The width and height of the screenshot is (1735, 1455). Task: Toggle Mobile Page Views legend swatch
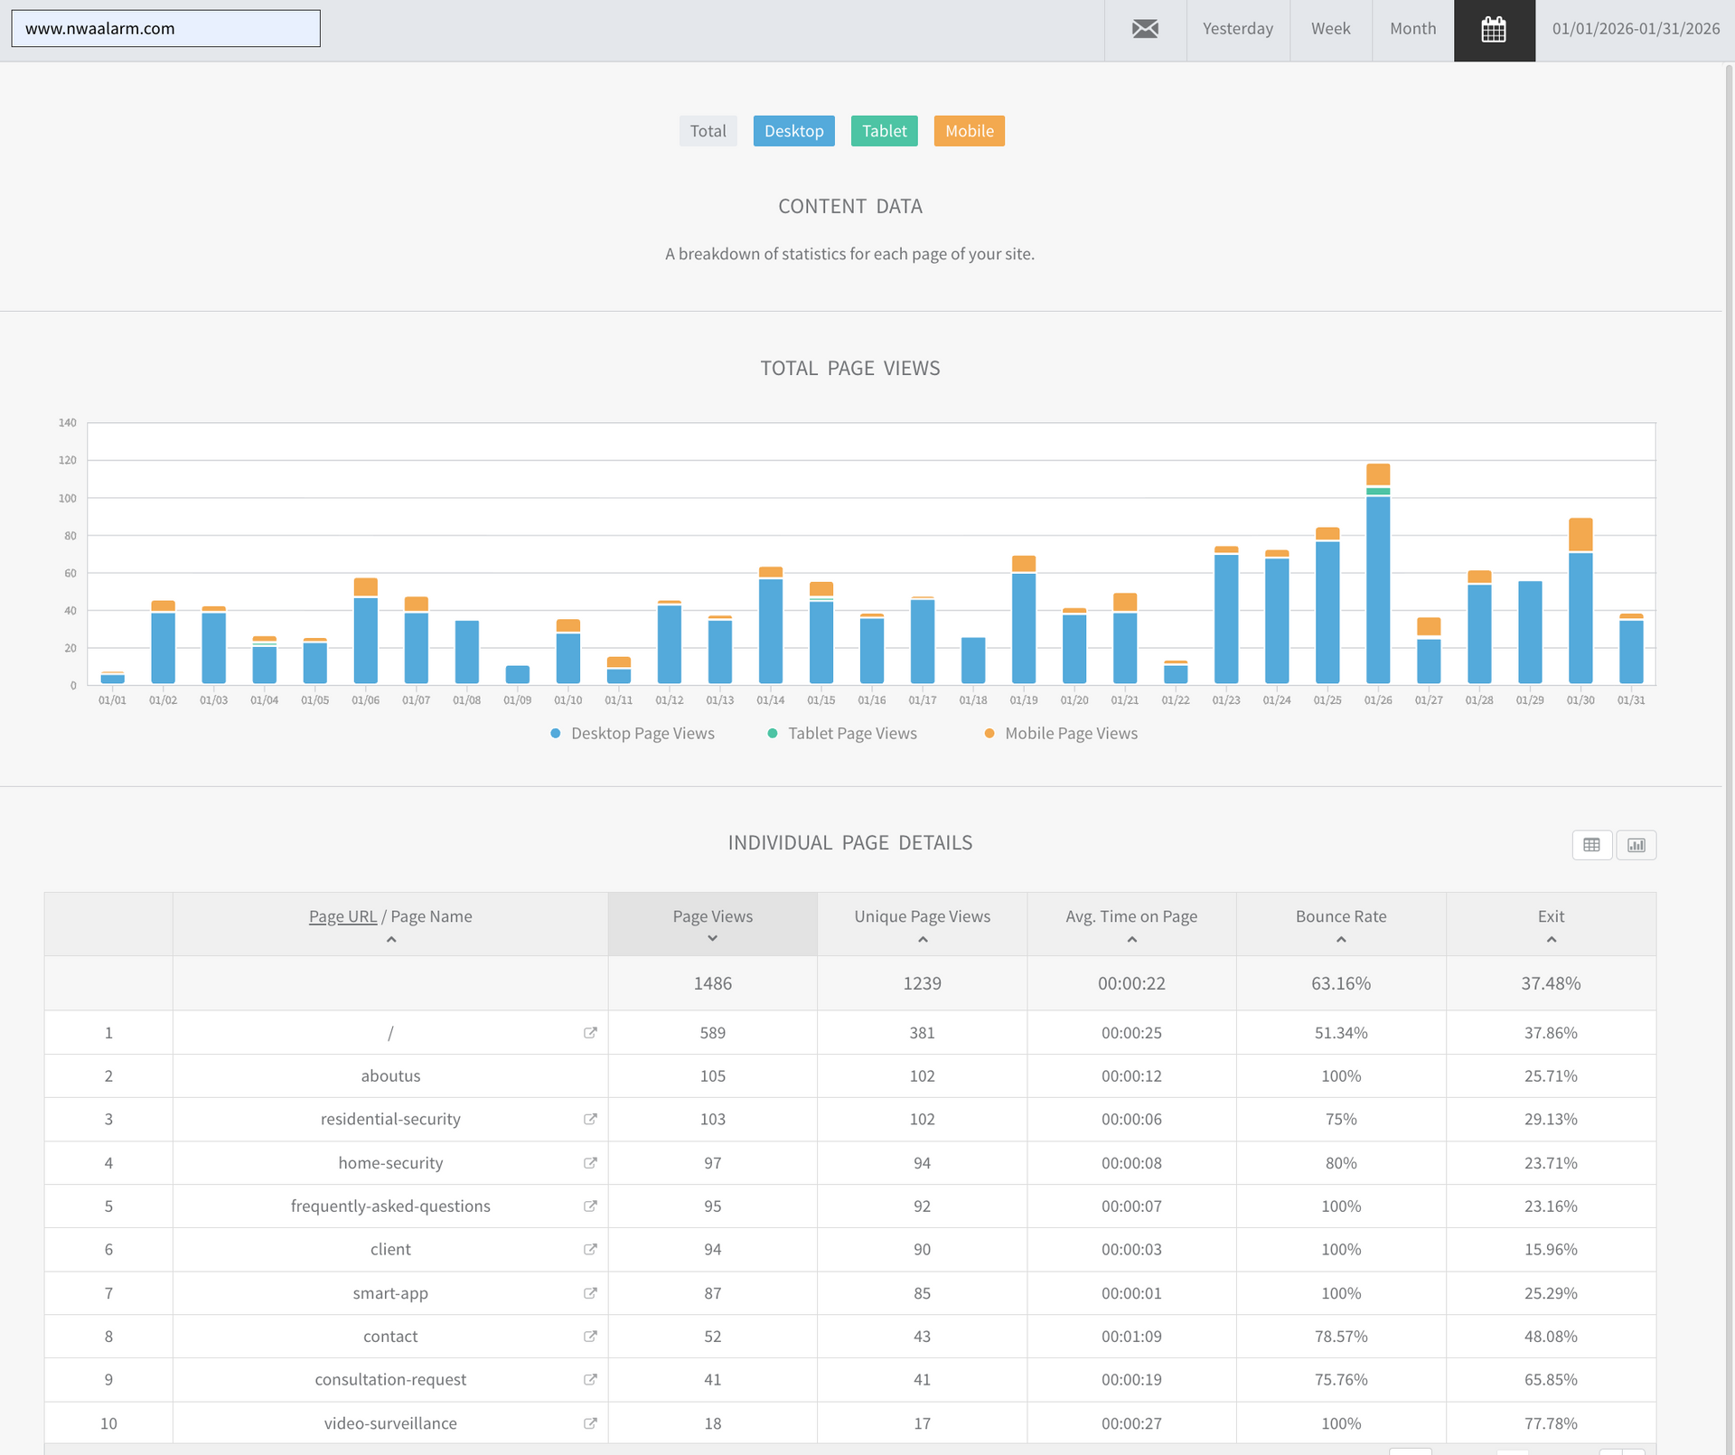[x=989, y=734]
